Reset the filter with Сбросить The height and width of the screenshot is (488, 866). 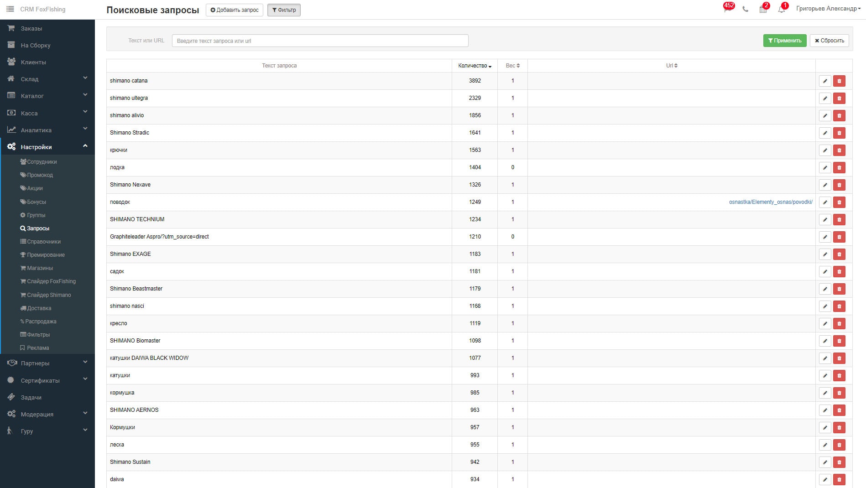tap(829, 41)
